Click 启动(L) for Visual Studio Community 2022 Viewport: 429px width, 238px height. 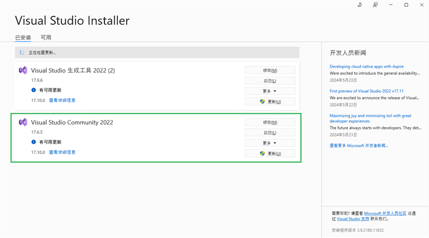270,133
